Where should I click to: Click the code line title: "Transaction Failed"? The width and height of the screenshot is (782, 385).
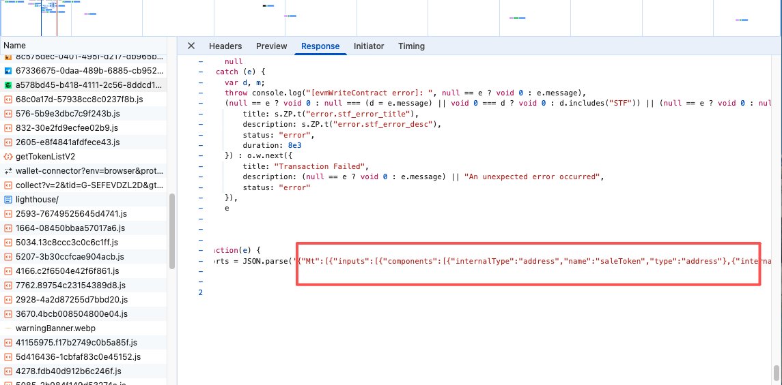click(305, 166)
